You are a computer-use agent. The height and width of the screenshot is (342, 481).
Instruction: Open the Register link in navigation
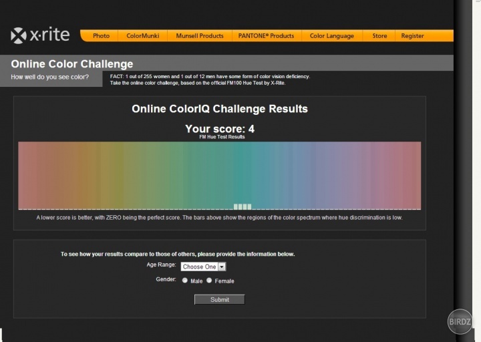click(x=412, y=36)
